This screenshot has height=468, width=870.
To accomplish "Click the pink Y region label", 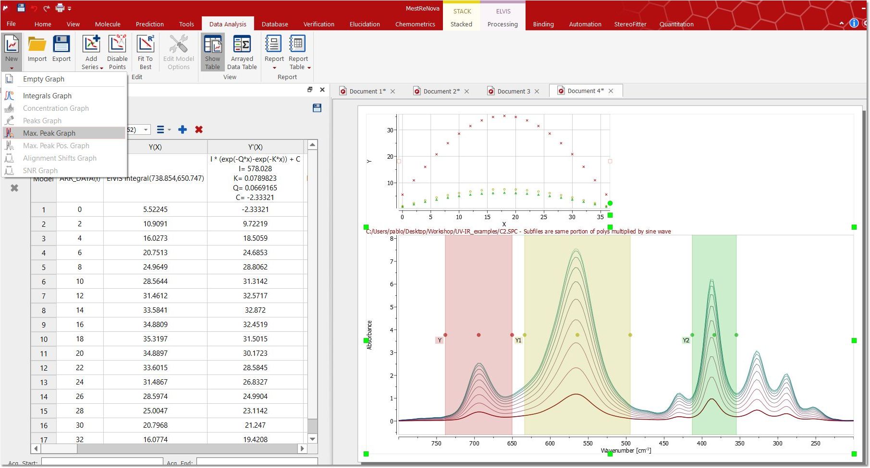I will pyautogui.click(x=439, y=340).
